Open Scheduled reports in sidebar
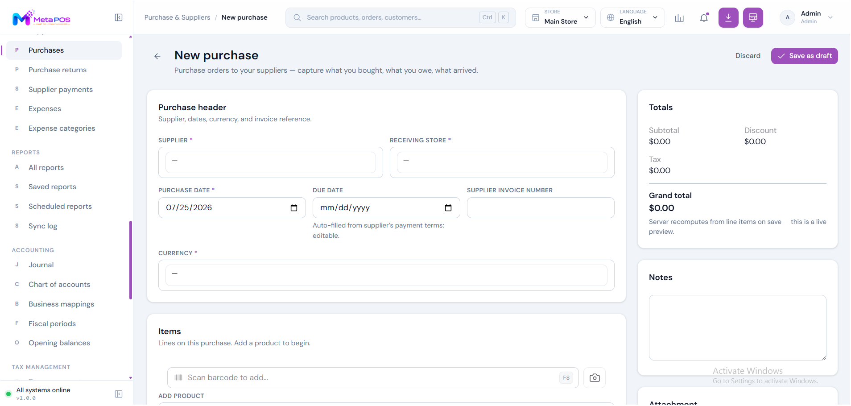The height and width of the screenshot is (406, 851). pyautogui.click(x=64, y=207)
